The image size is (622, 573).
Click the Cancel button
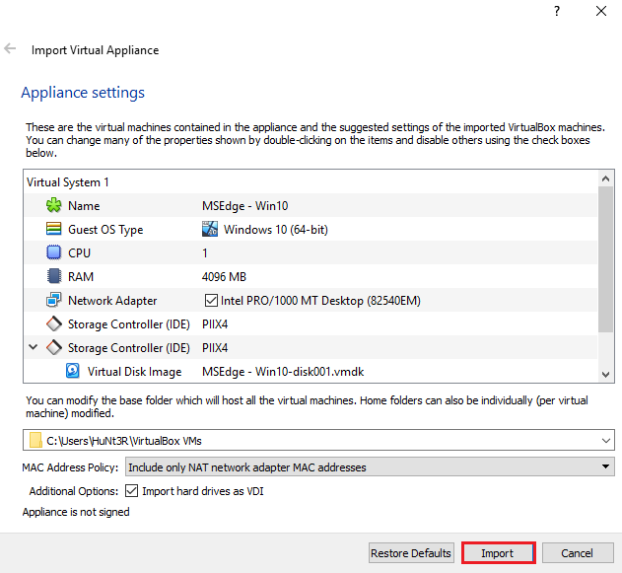pos(578,552)
